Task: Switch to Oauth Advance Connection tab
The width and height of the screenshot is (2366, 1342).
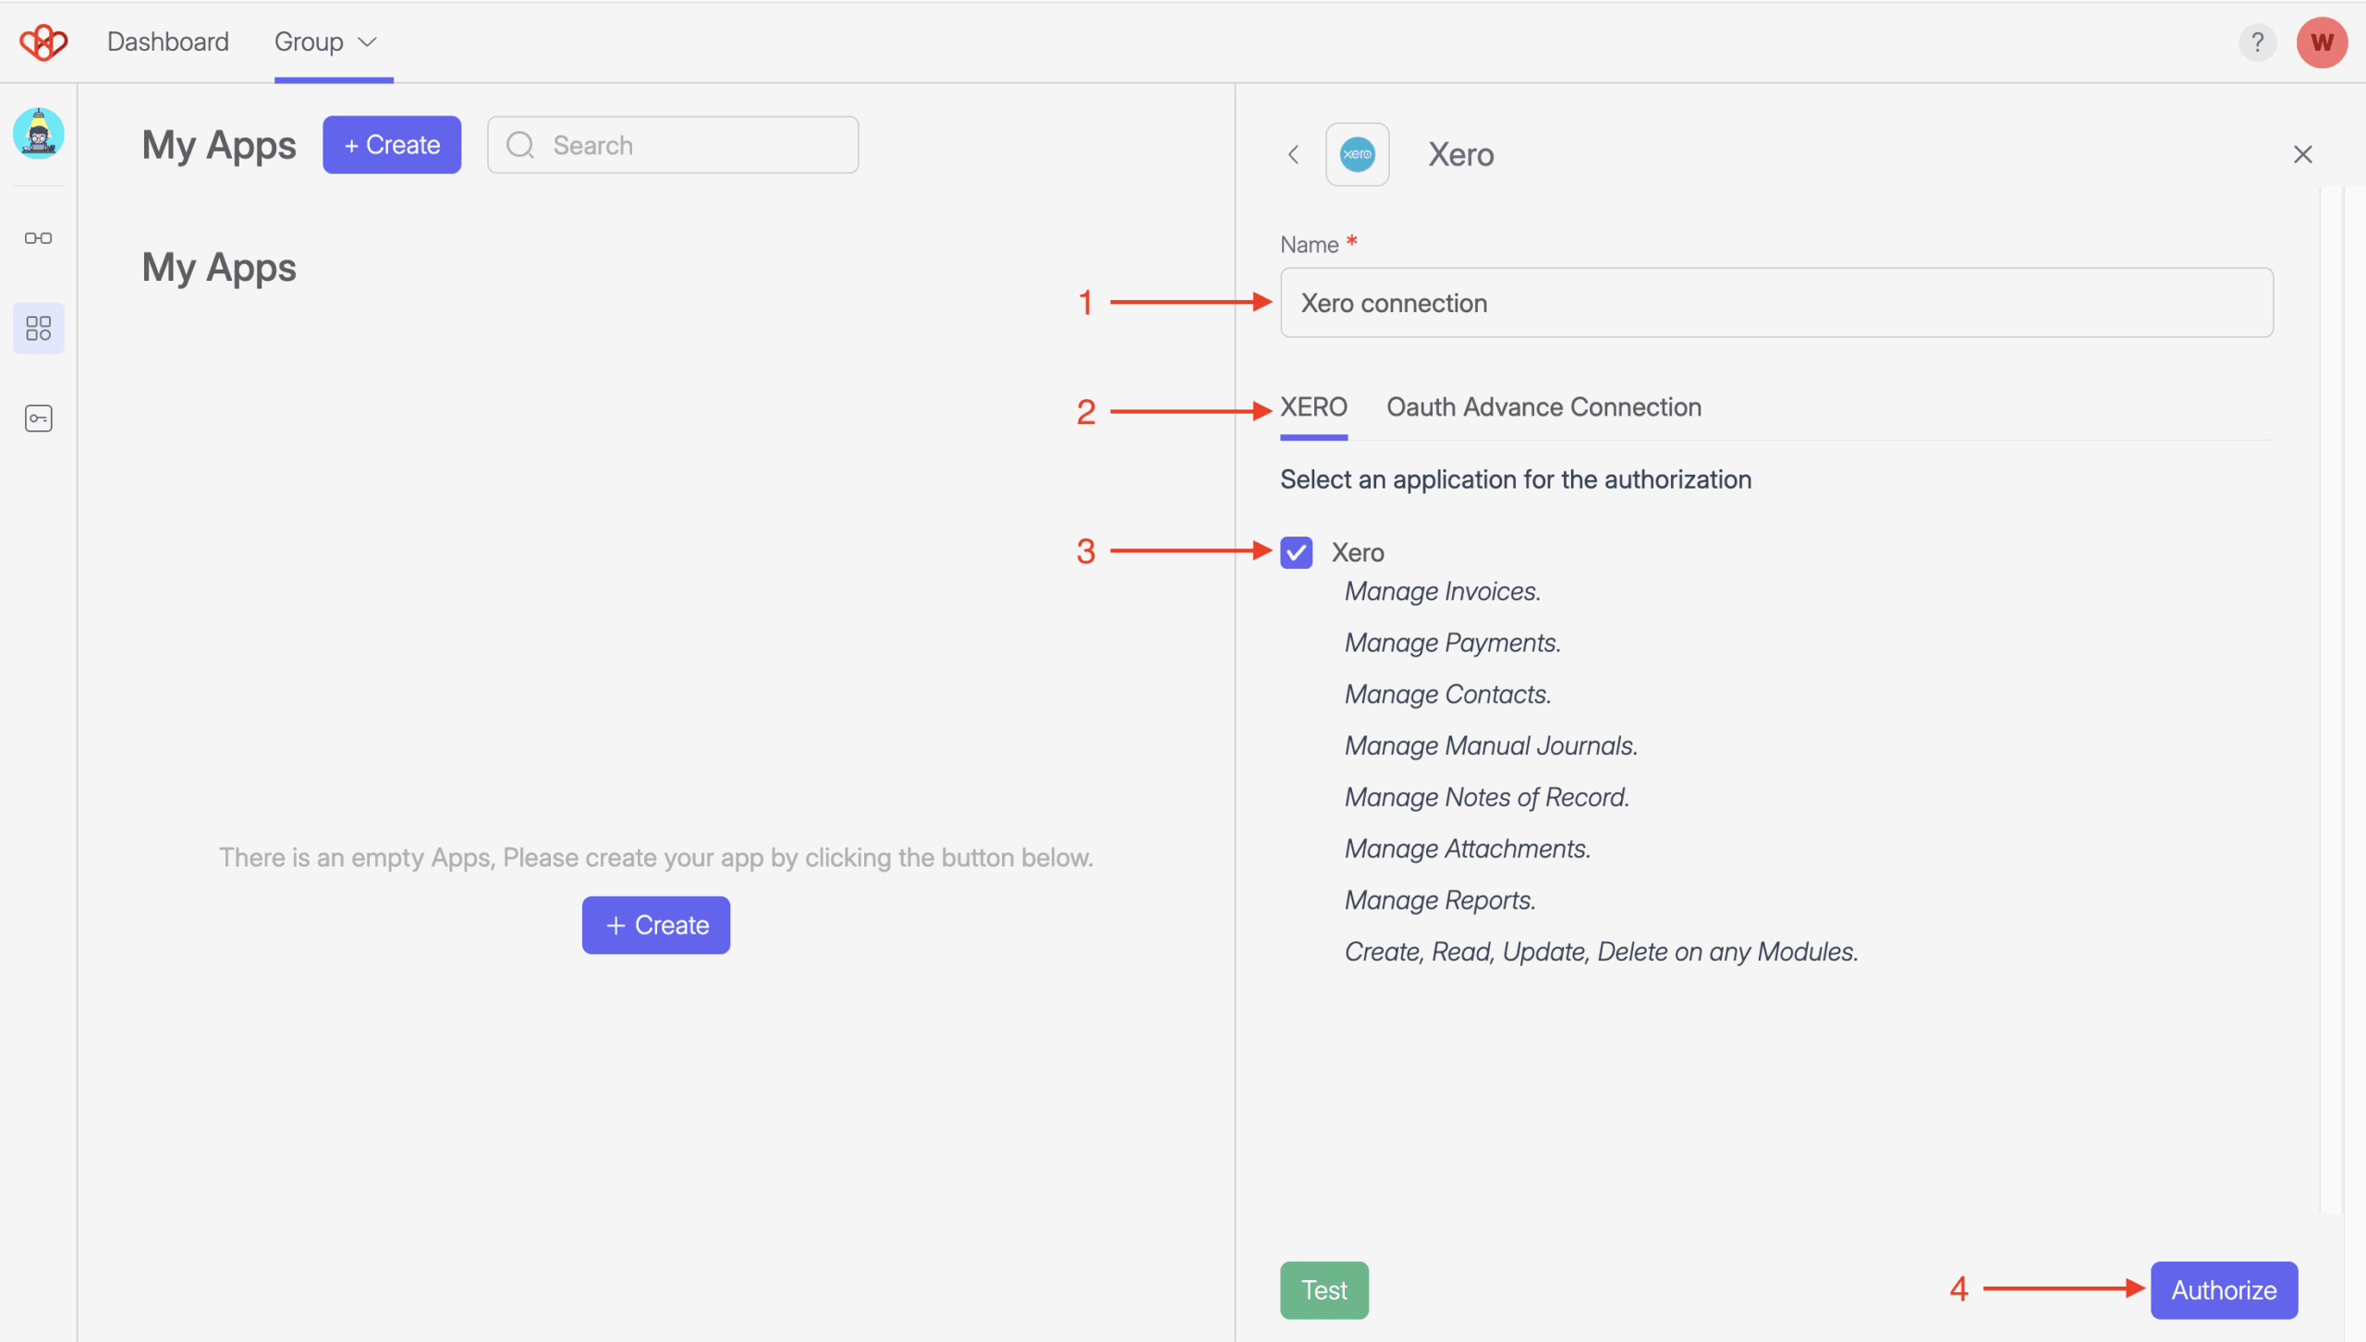Action: 1543,407
